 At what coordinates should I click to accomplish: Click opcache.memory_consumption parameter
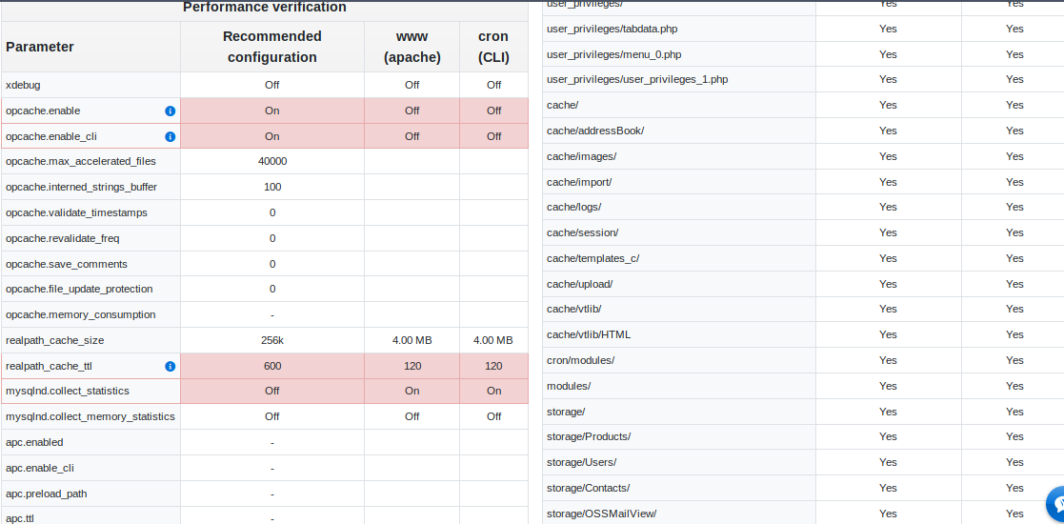pos(80,314)
